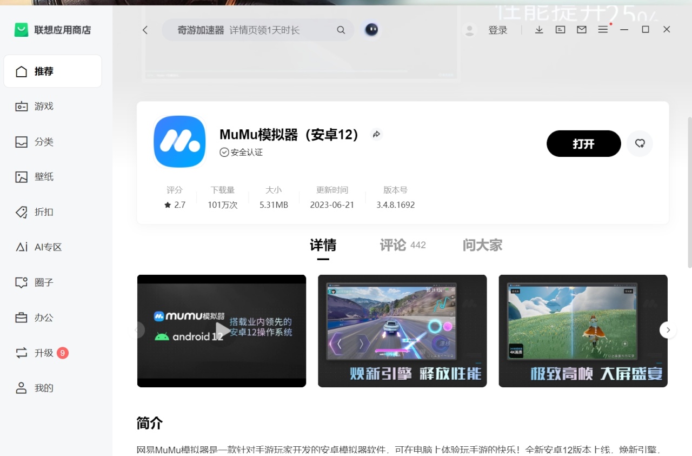Open the mini window mode icon
This screenshot has width=692, height=456.
point(561,30)
